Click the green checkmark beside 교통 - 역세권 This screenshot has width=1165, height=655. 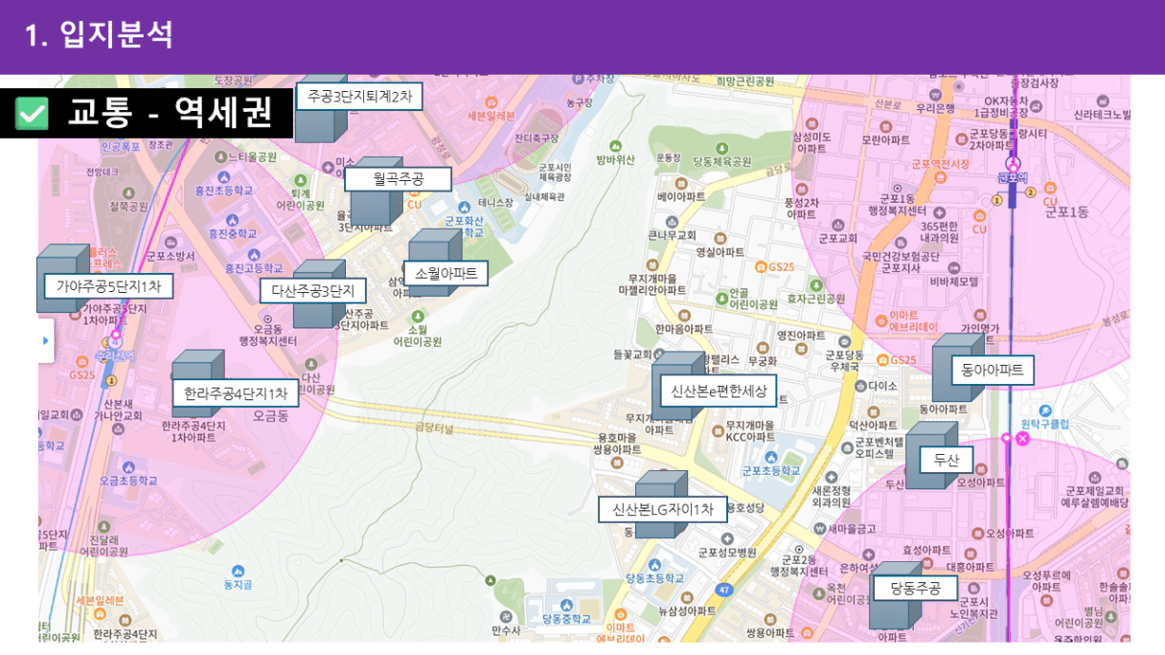32,113
